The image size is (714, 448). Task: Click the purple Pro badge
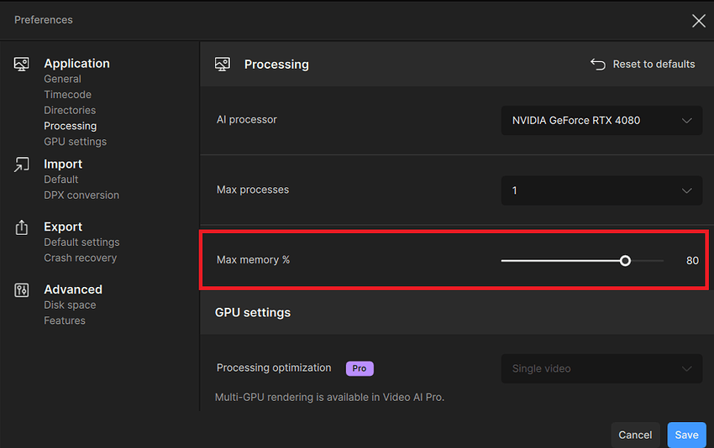(x=360, y=368)
